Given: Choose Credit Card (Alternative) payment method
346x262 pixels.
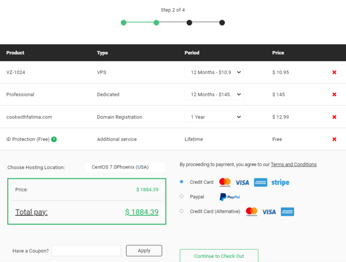Looking at the screenshot, I should click(x=181, y=211).
